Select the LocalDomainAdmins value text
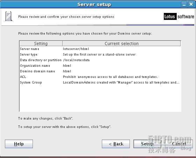This screenshot has height=158, width=196. pyautogui.click(x=121, y=82)
